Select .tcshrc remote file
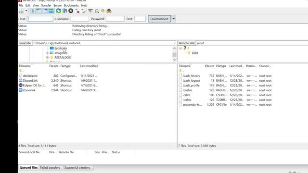308x173 pixels. click(x=187, y=100)
